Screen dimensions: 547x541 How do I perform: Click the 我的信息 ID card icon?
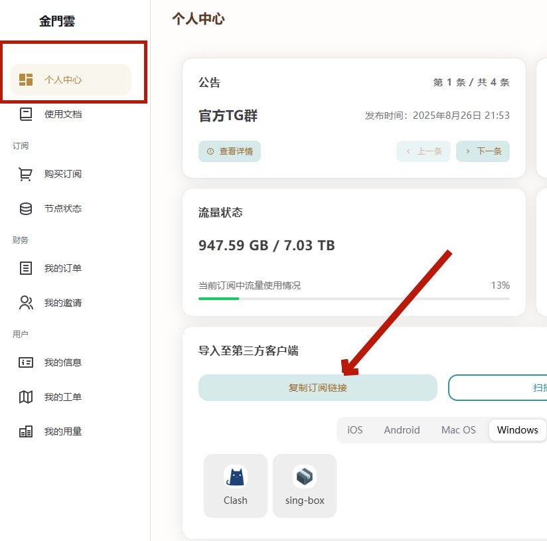click(26, 362)
